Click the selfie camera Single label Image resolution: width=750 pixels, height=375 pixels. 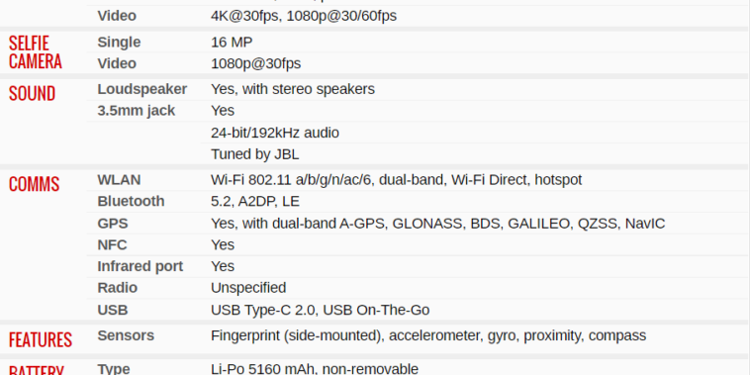click(x=119, y=43)
